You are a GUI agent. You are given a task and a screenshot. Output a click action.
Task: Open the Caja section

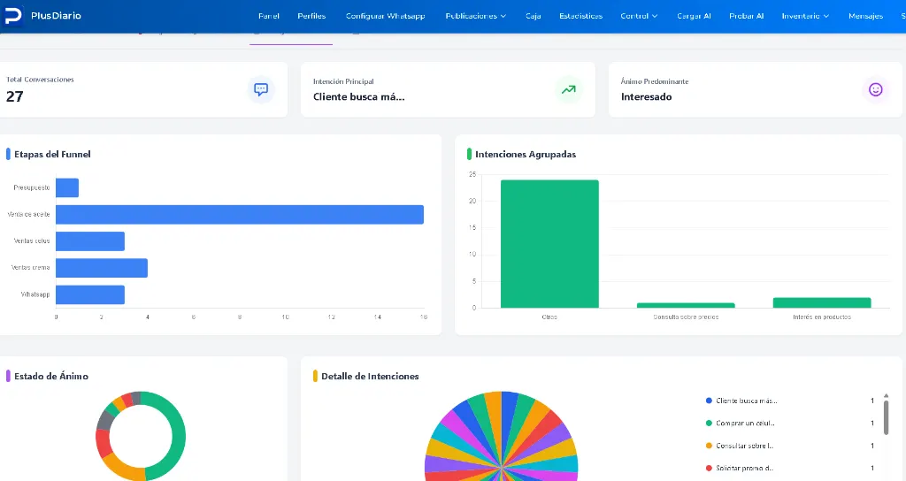[x=534, y=16]
